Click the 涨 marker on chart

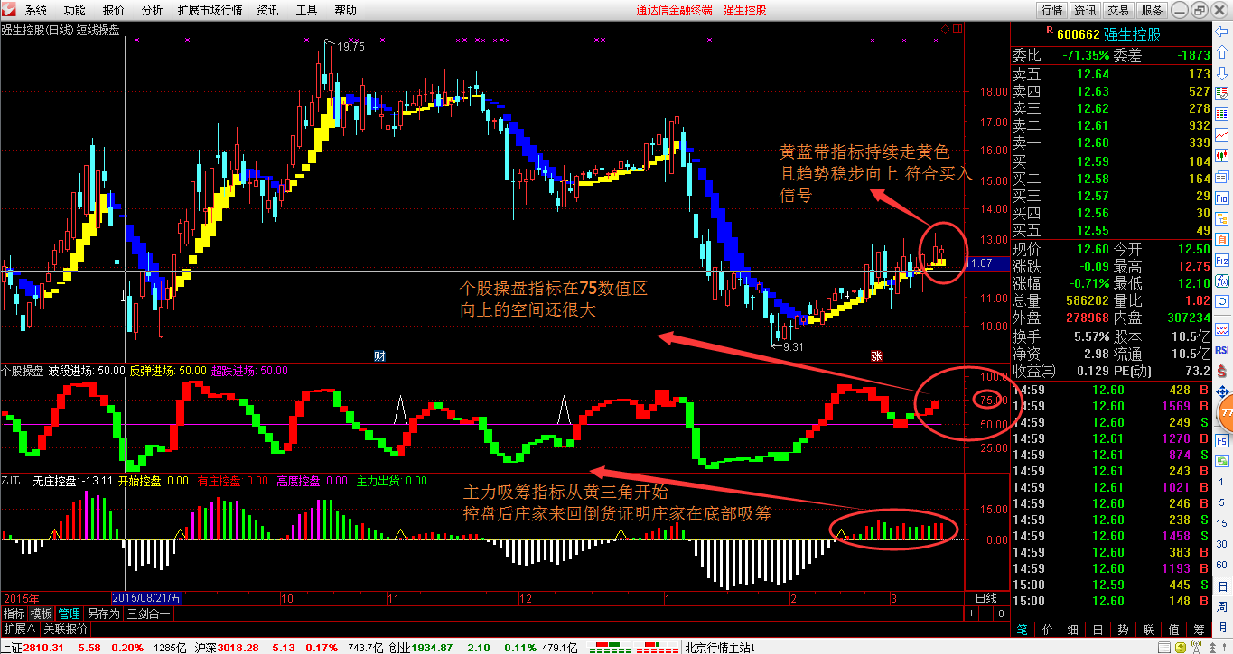coord(876,355)
